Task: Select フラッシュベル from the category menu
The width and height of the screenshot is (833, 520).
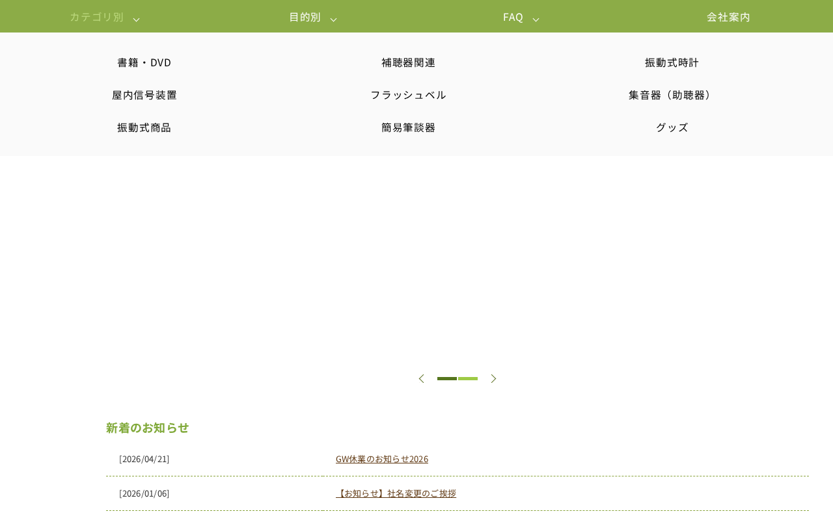Action: (x=409, y=95)
